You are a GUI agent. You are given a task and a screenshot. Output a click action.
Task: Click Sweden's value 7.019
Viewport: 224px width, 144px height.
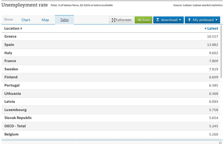[214, 69]
